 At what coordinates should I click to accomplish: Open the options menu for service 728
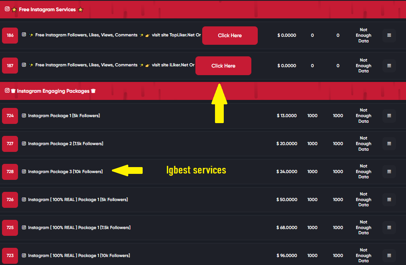point(389,171)
